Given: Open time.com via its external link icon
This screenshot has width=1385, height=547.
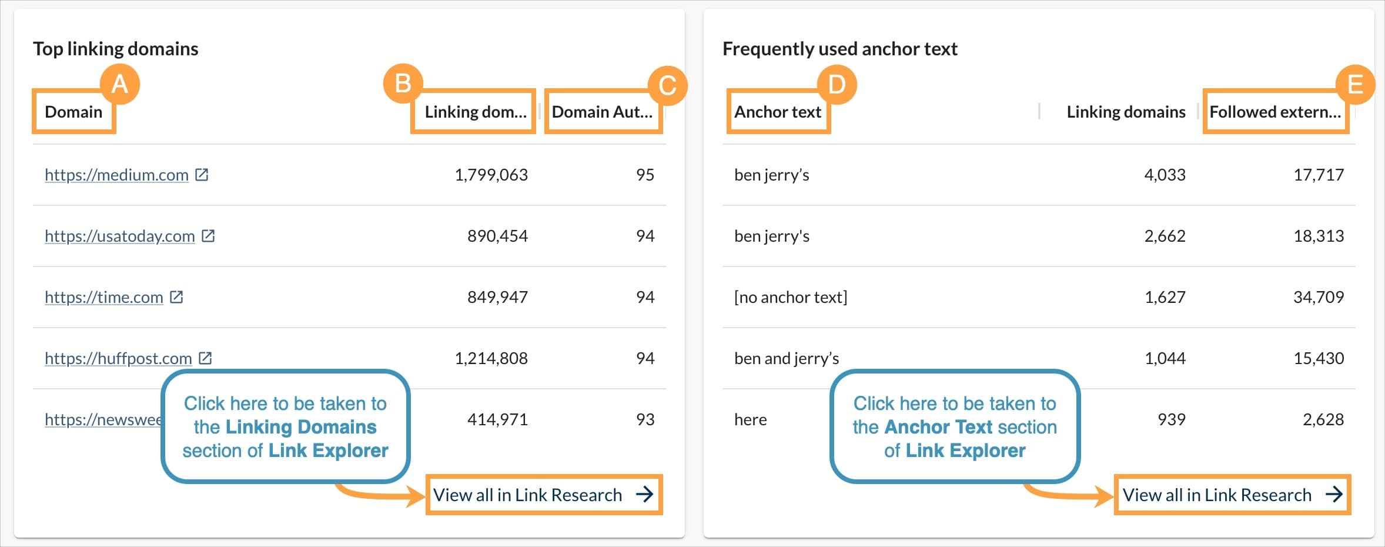Looking at the screenshot, I should coord(177,296).
